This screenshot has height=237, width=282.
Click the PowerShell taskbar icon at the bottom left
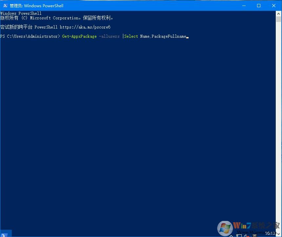point(5,235)
